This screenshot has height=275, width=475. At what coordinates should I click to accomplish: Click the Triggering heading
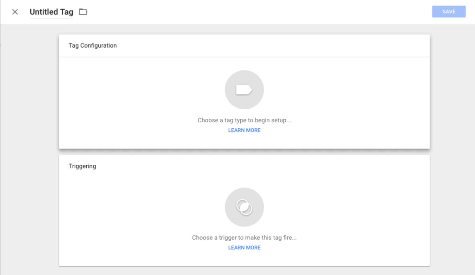click(82, 166)
